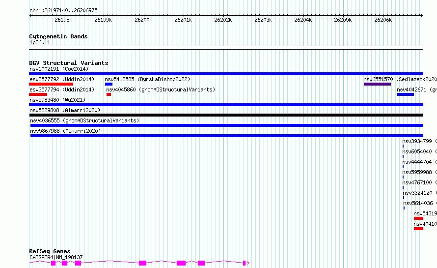Open nsv5829808 (Almarri2020) variant label
This screenshot has height=268, width=437.
[65, 110]
